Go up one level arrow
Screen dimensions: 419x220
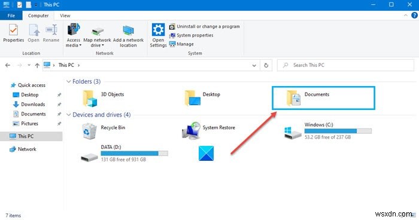pos(37,65)
